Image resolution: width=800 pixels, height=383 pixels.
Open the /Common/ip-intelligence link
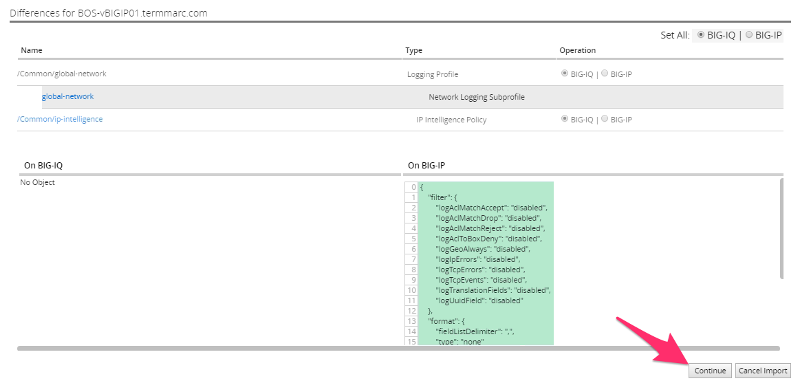coord(60,119)
